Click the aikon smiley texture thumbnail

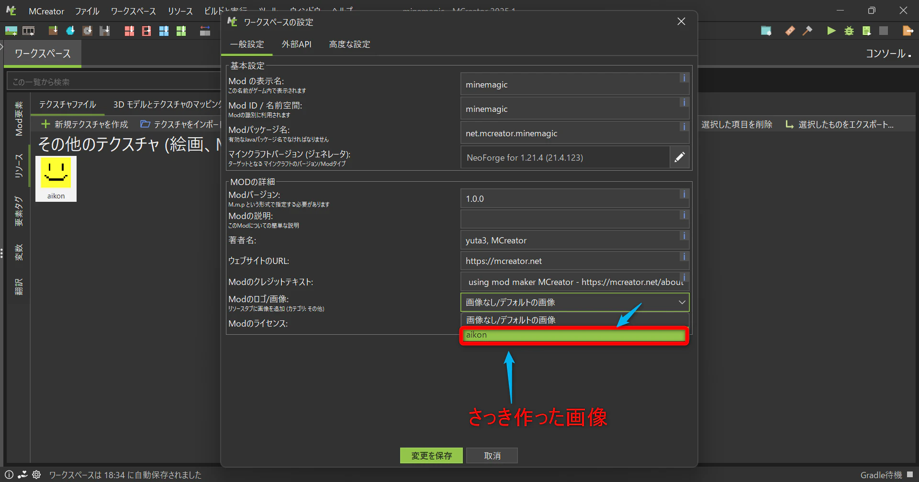click(56, 179)
